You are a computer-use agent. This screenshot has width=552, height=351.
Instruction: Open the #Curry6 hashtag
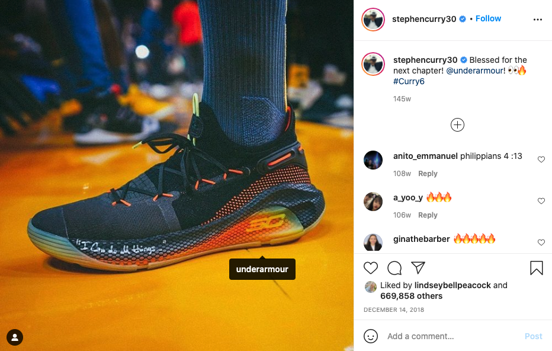pos(409,81)
